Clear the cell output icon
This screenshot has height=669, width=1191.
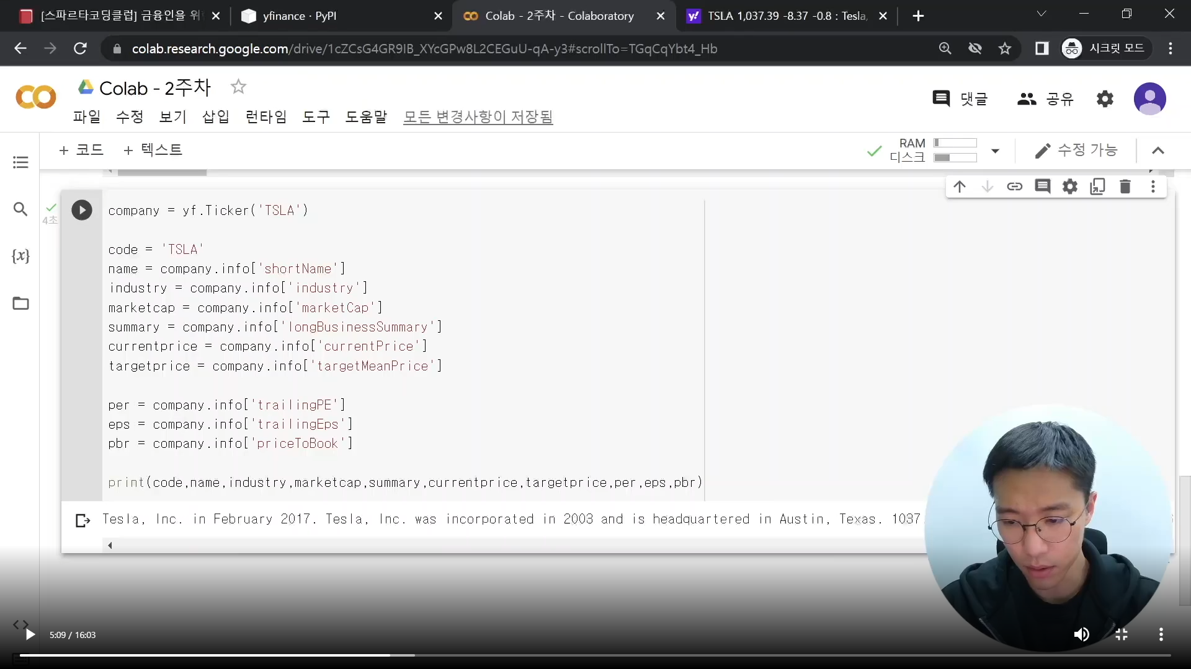point(83,520)
